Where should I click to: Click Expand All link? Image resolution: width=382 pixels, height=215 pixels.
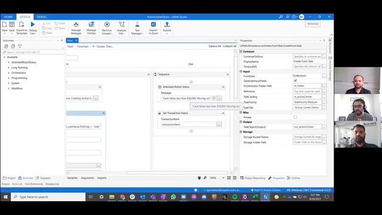[x=215, y=46]
